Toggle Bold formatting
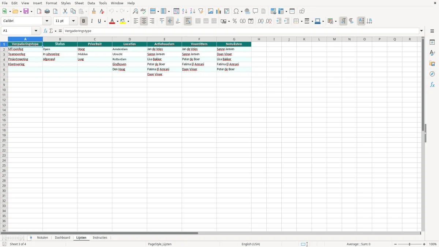This screenshot has width=439, height=247. [84, 21]
